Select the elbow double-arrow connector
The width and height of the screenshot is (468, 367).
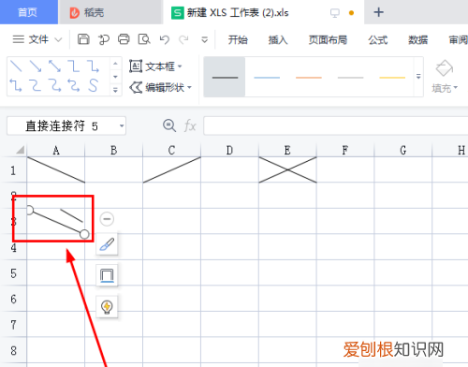[16, 85]
